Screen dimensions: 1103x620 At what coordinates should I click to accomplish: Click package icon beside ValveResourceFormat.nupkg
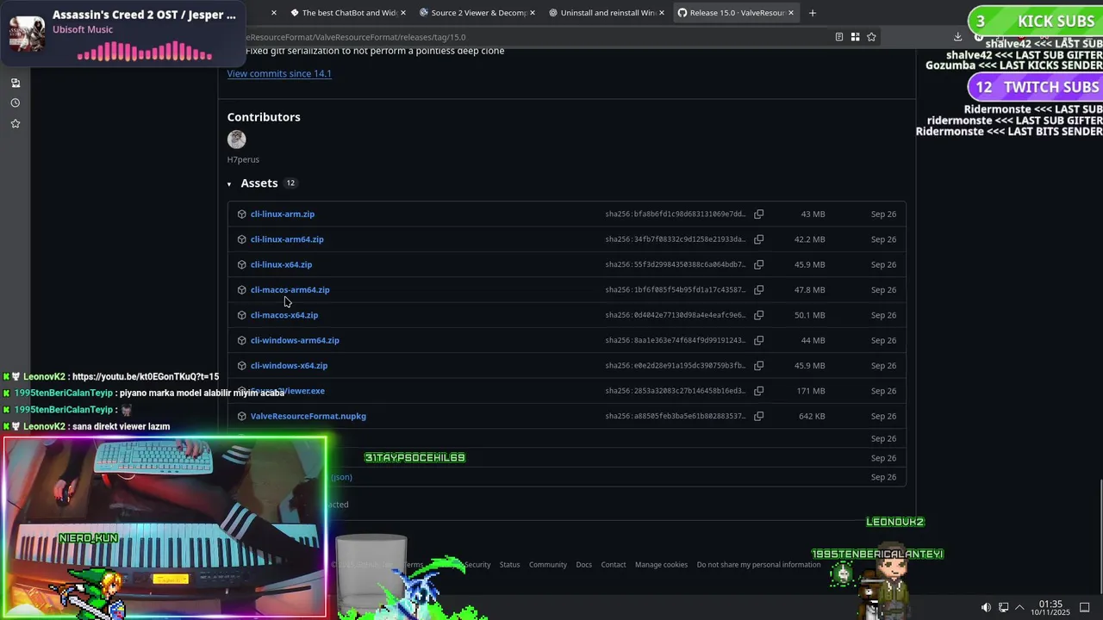coord(241,416)
